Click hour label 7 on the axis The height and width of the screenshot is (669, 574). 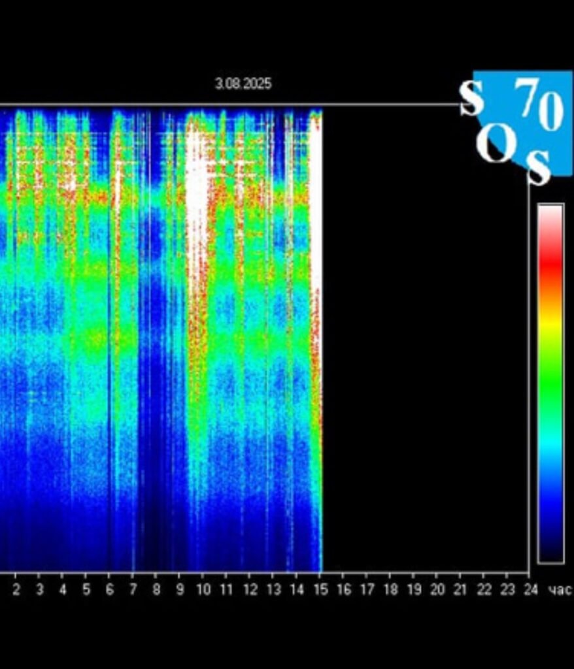coord(133,590)
